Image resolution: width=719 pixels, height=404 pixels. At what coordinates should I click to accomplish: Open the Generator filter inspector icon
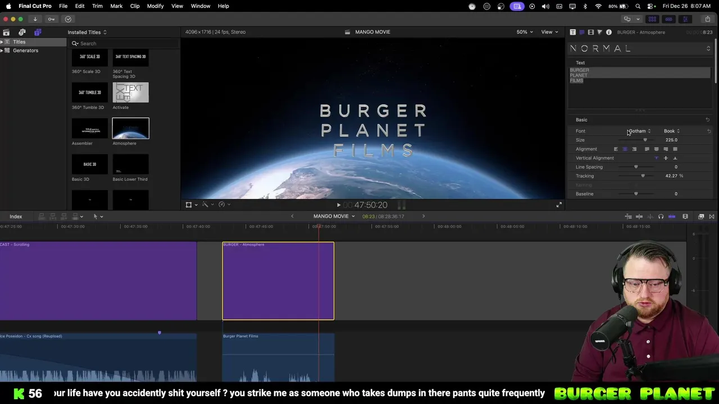tap(599, 32)
